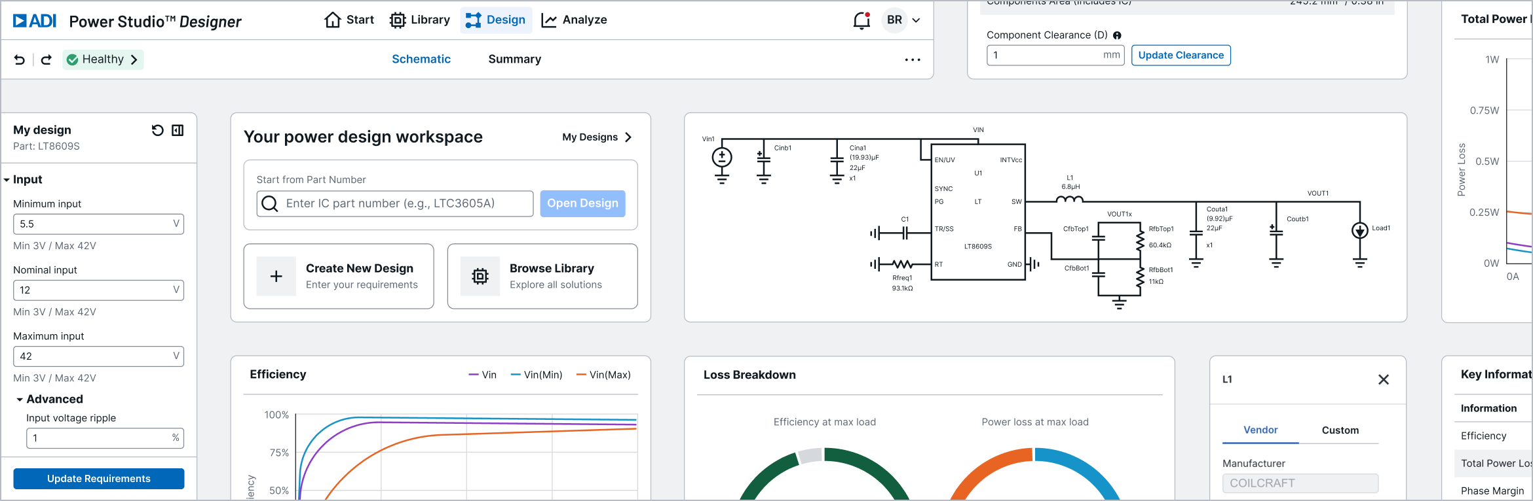Collapse the Input section
This screenshot has height=501, width=1533.
click(7, 179)
